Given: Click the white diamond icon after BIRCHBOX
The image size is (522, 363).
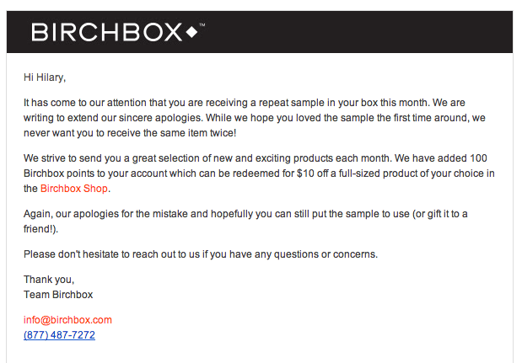Looking at the screenshot, I should click(191, 32).
